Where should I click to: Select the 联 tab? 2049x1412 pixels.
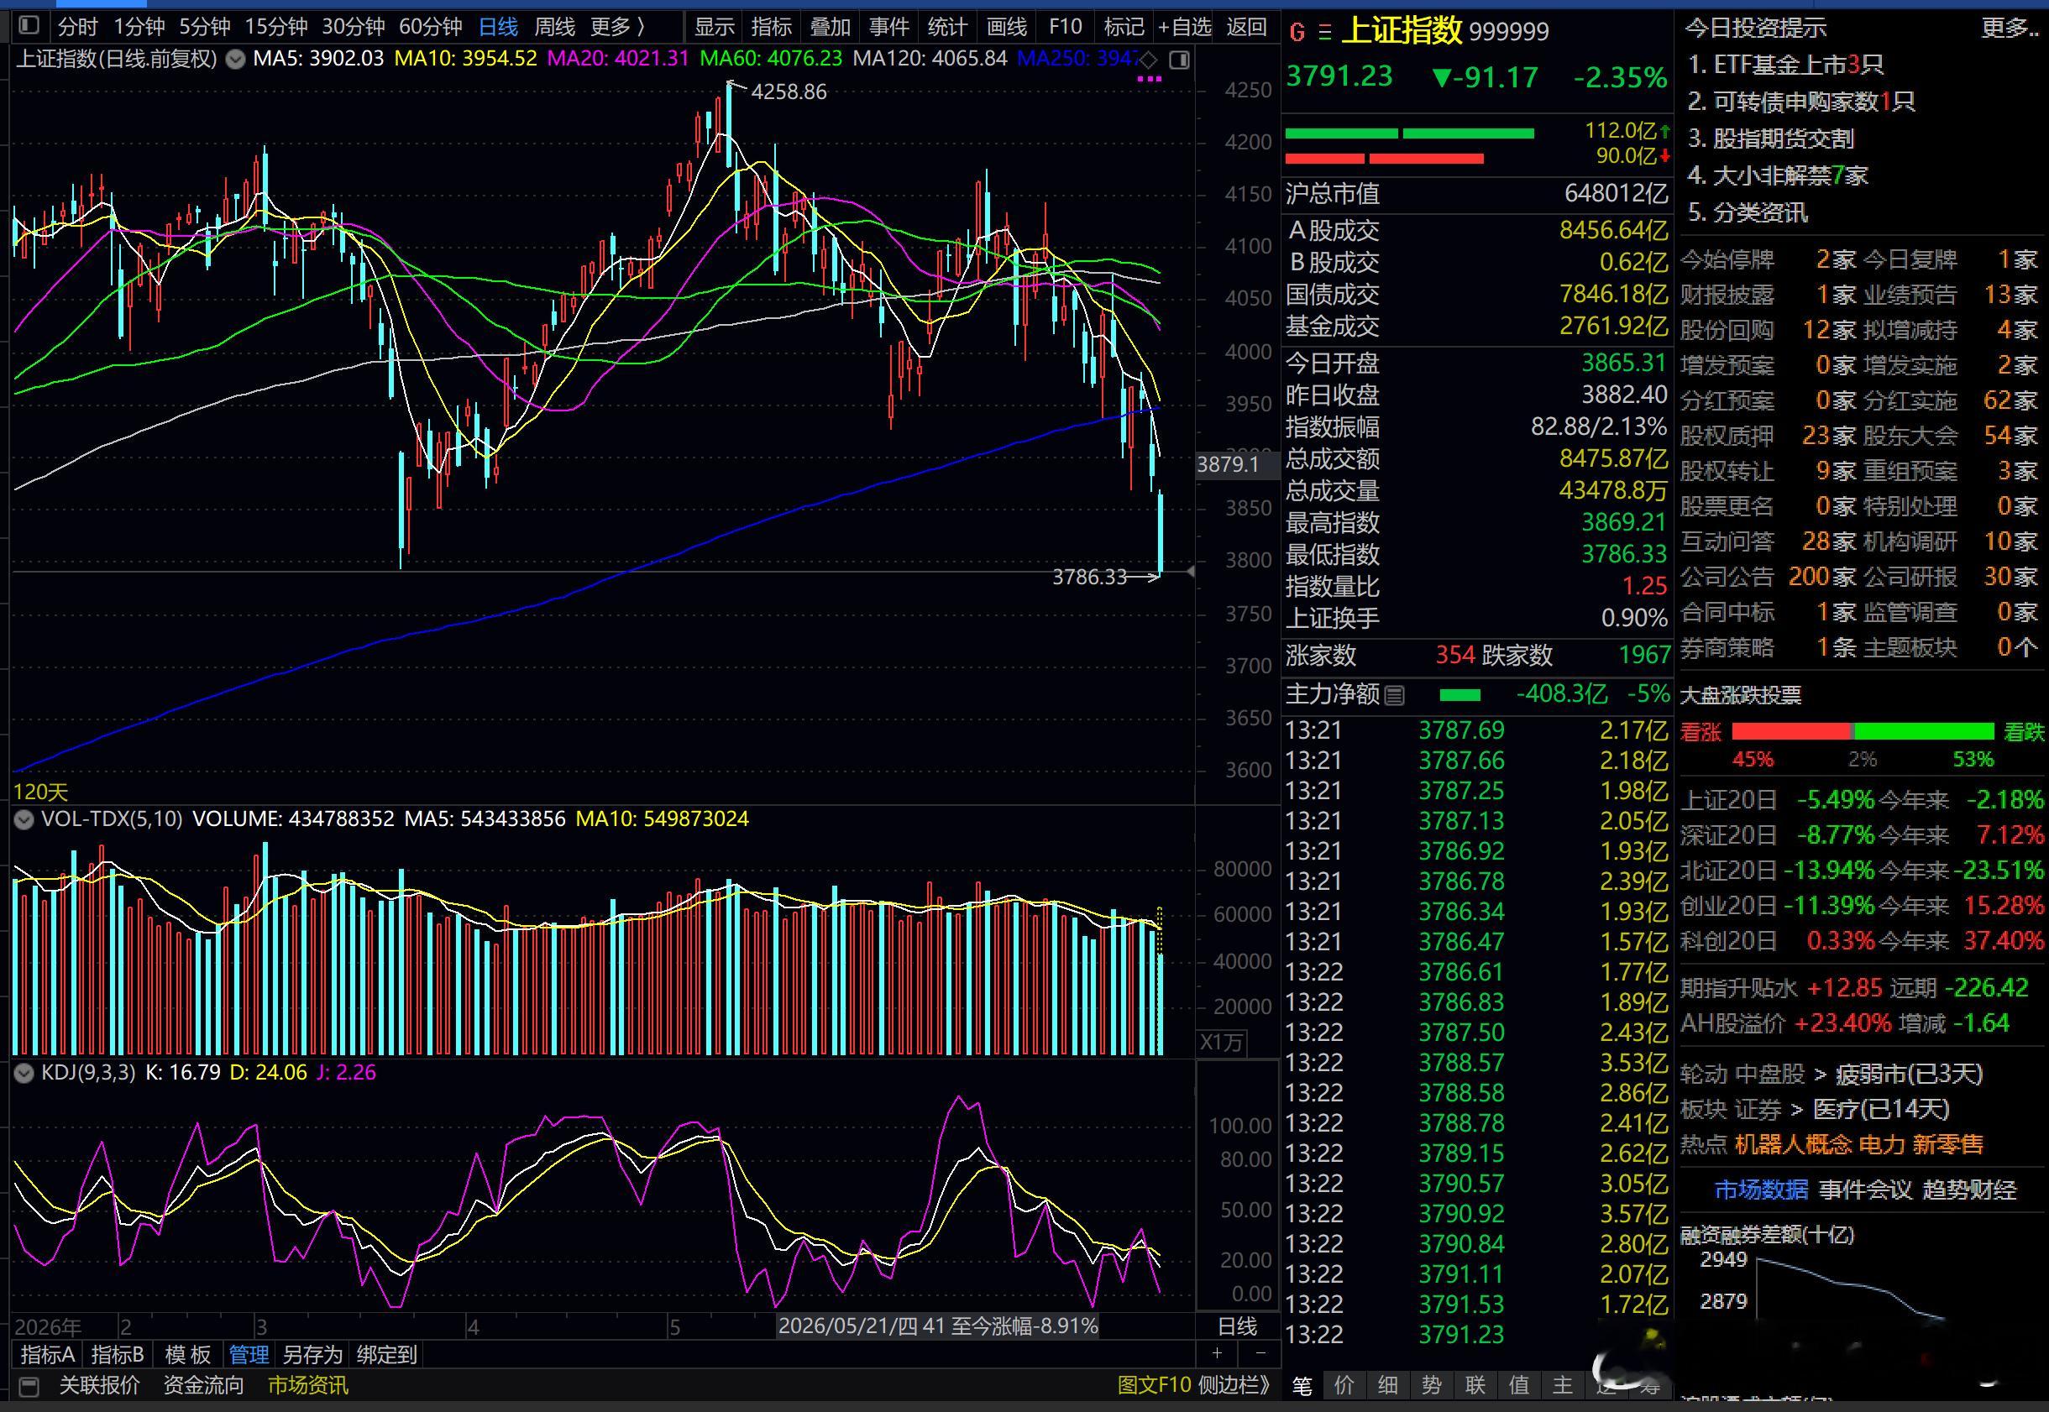pyautogui.click(x=1475, y=1386)
